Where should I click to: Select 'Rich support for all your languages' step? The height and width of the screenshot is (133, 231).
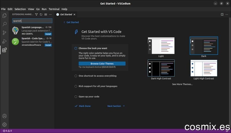[x=98, y=86]
